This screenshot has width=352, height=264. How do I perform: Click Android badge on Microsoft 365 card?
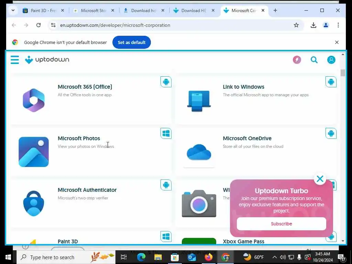[166, 82]
